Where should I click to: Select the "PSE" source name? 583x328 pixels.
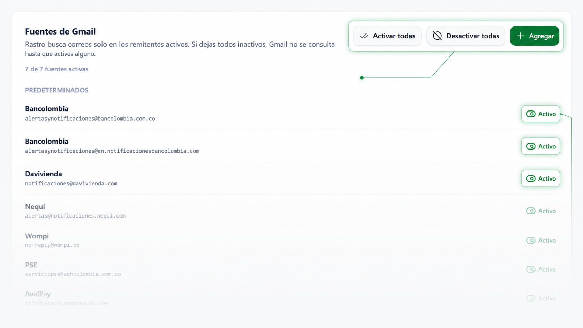coord(31,265)
